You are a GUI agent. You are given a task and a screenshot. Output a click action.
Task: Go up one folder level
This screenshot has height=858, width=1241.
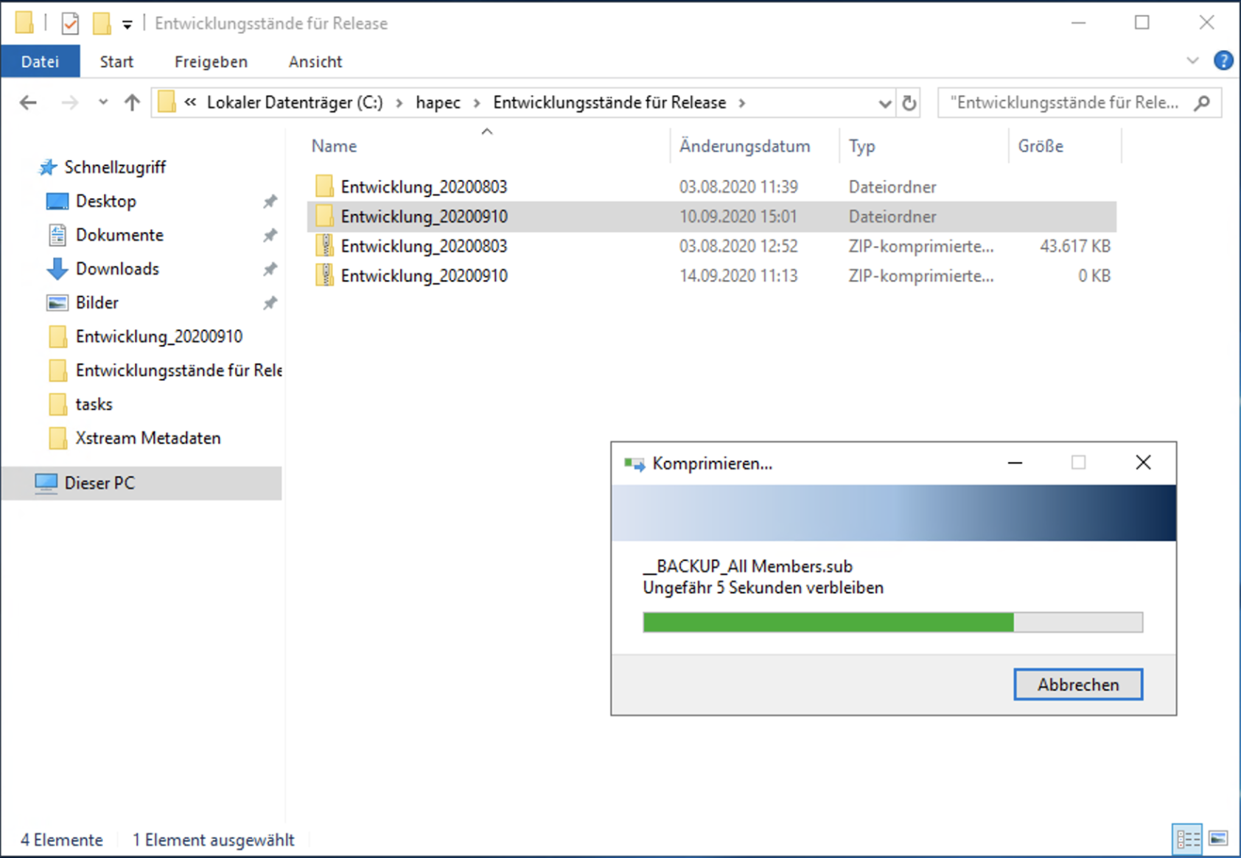coord(132,102)
